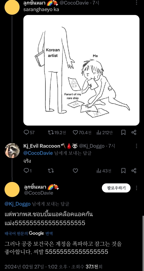Screen dimensions: 144x271
Task: Open more options on top CocoDavie tweet
Action: click(x=137, y=2)
